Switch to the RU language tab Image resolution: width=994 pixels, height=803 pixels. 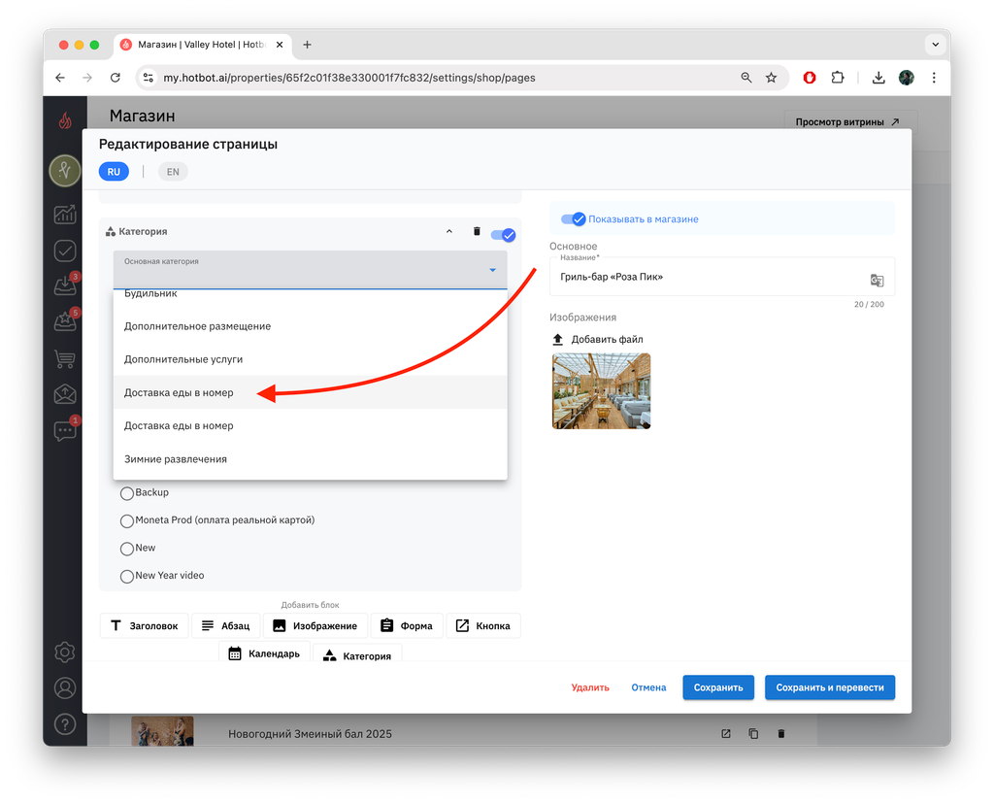point(115,172)
